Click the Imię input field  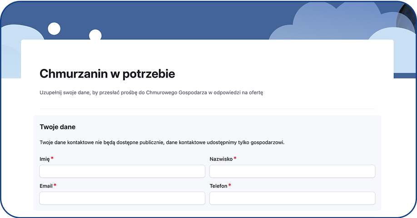[122, 171]
